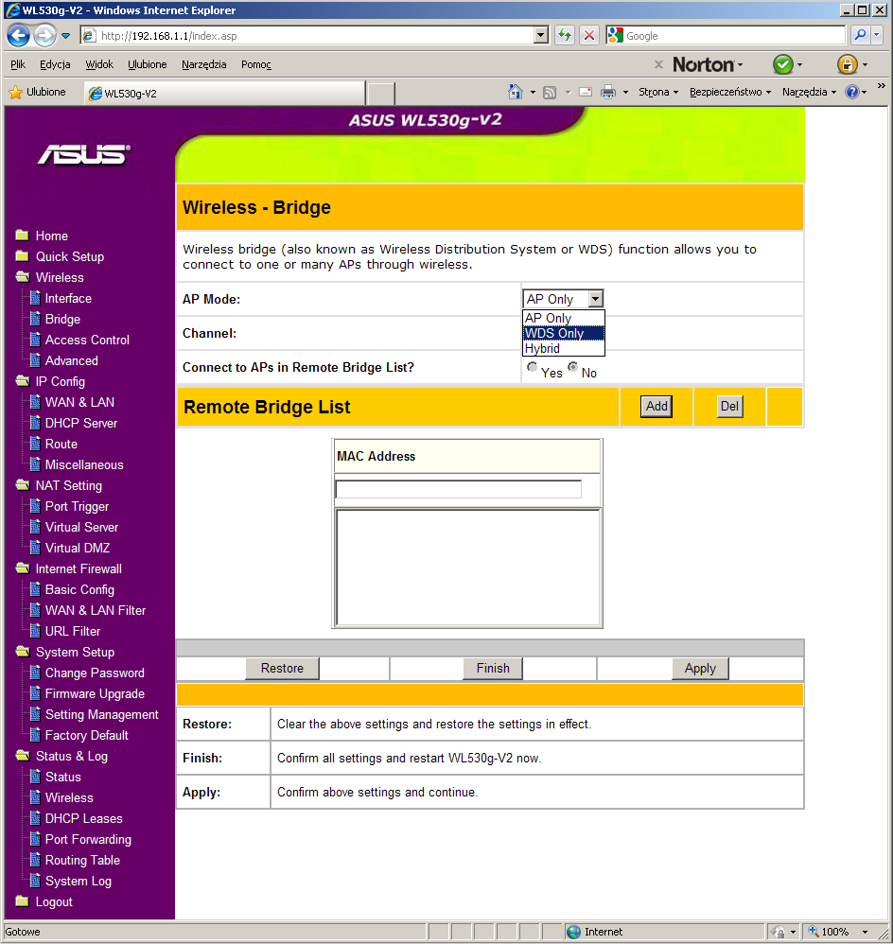Stop loading using the red X icon

pyautogui.click(x=588, y=35)
